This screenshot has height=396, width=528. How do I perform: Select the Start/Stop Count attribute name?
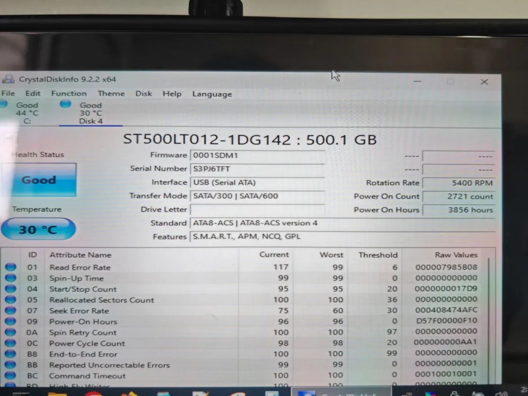click(x=83, y=289)
